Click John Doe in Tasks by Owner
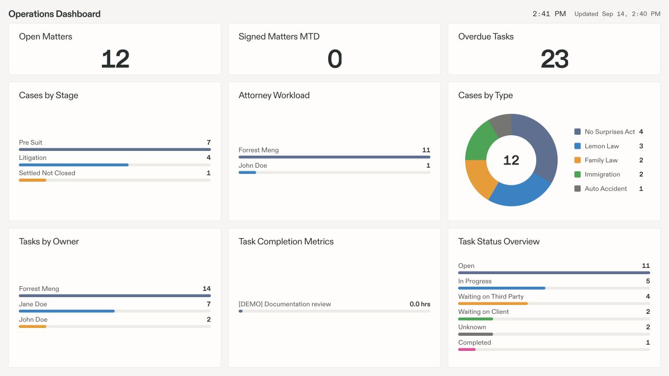This screenshot has height=376, width=669. tap(33, 320)
